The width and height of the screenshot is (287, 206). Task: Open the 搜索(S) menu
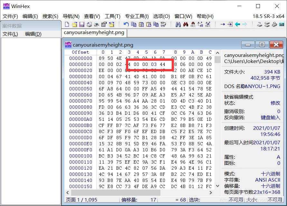pos(50,16)
